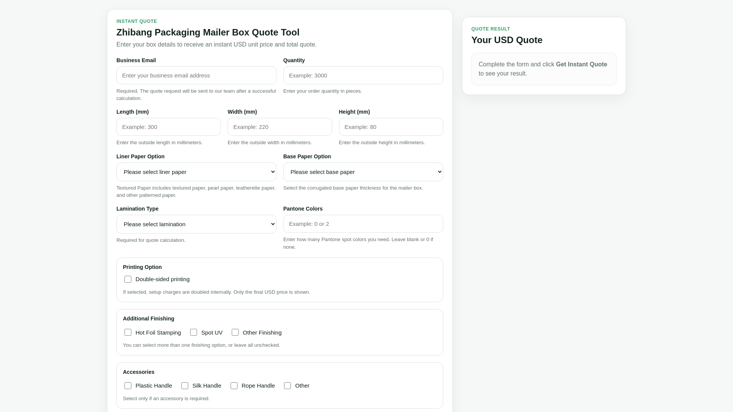The image size is (733, 412).
Task: Click the quote result placeholder message box
Action: click(x=544, y=69)
